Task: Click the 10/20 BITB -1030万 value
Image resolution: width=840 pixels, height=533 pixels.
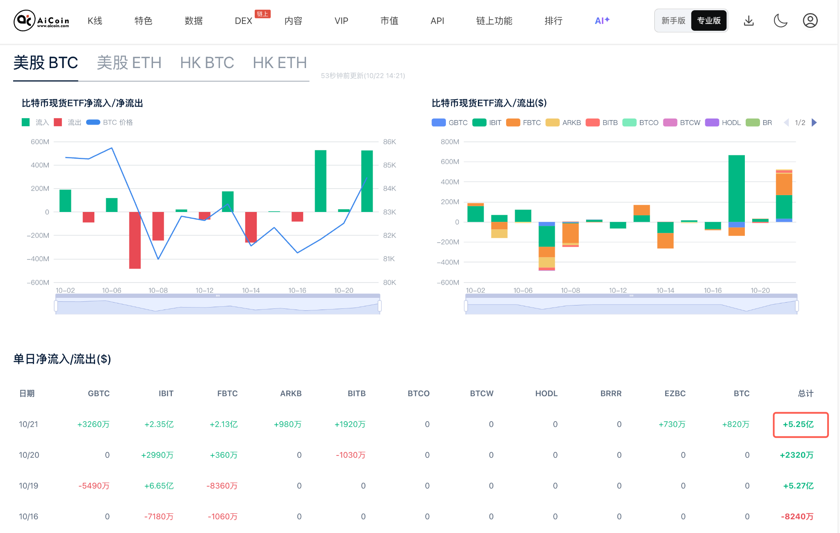Action: (351, 455)
